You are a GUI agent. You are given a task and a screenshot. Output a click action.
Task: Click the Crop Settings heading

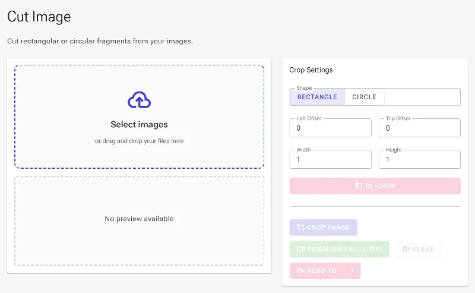point(311,70)
